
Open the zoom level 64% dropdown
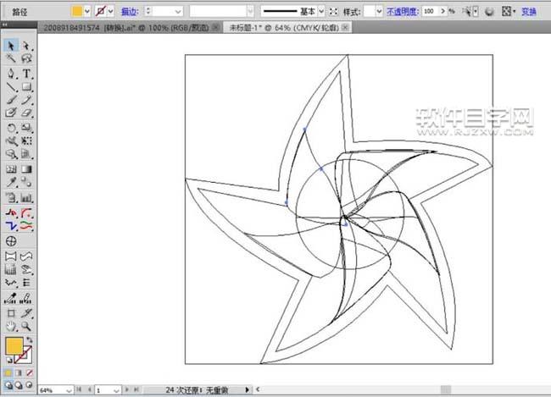[x=67, y=390]
